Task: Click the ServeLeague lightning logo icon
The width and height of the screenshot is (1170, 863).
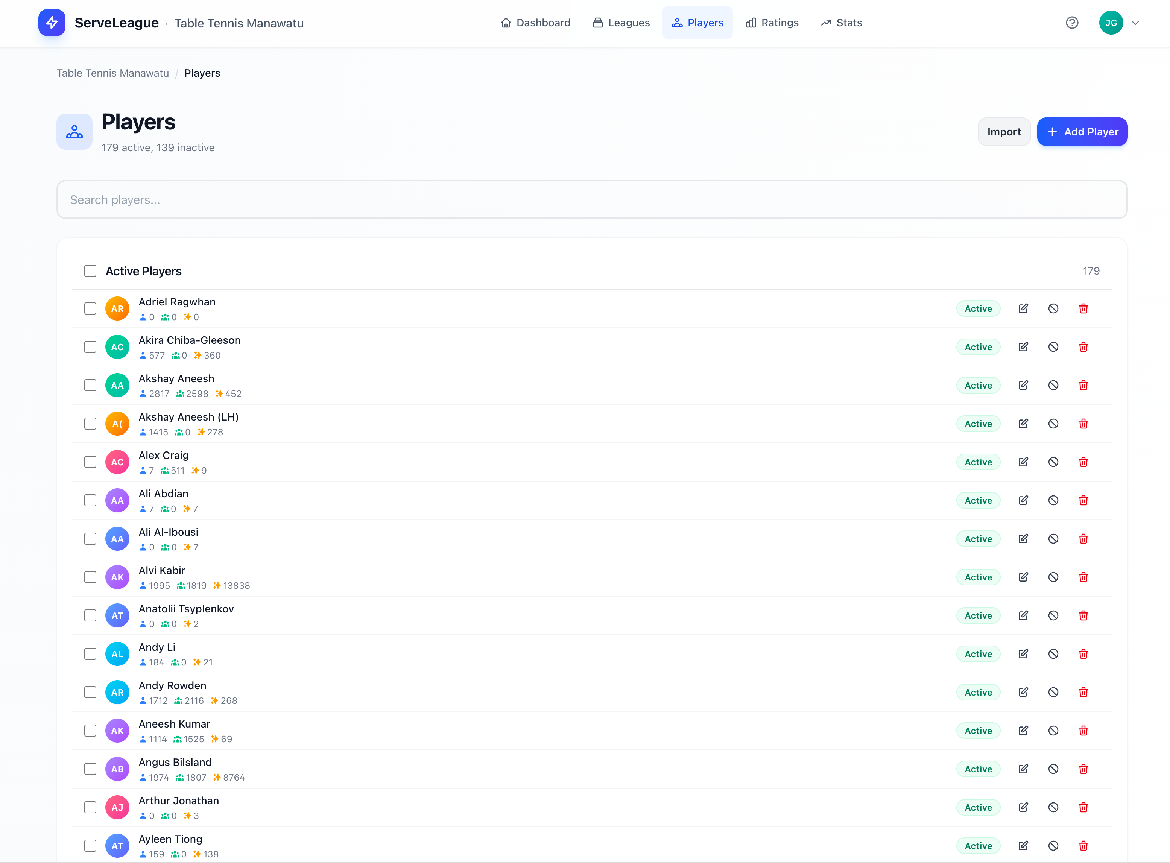Action: point(52,23)
